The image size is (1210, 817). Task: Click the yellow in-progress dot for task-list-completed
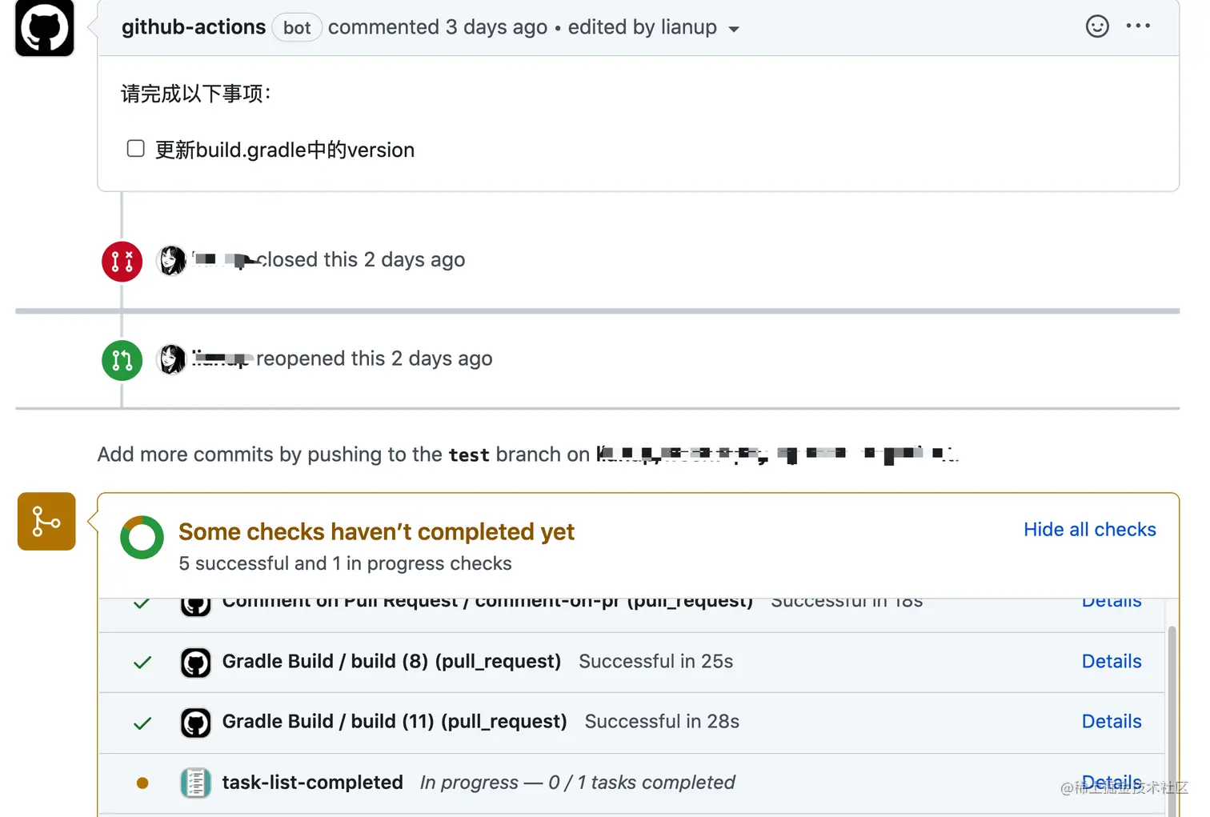(x=142, y=783)
